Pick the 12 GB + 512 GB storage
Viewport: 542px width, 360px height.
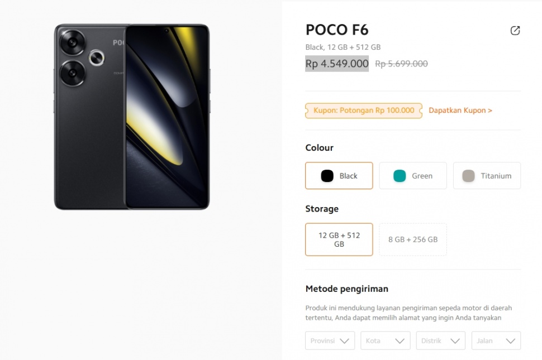click(339, 239)
